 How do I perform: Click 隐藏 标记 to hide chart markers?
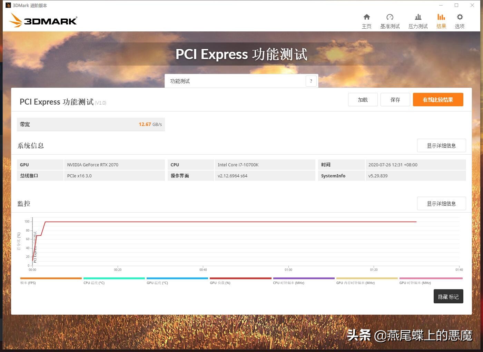click(x=448, y=296)
